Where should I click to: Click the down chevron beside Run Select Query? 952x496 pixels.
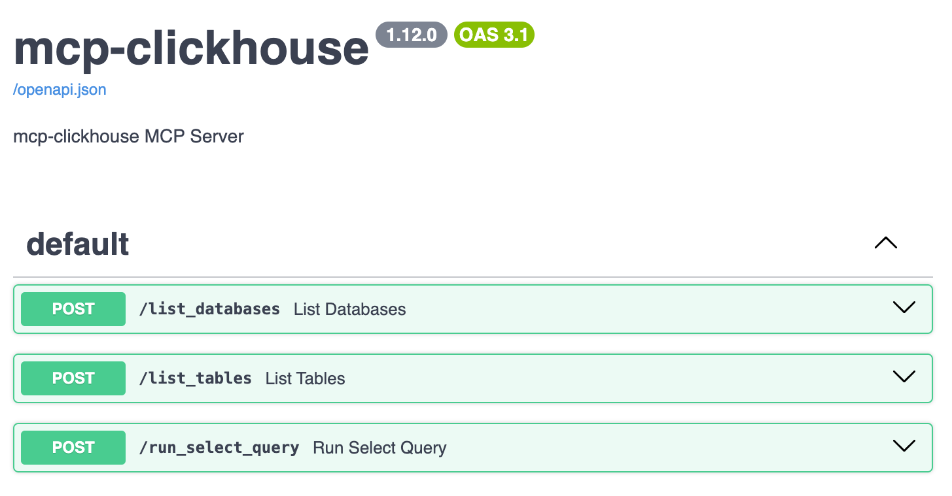click(904, 446)
